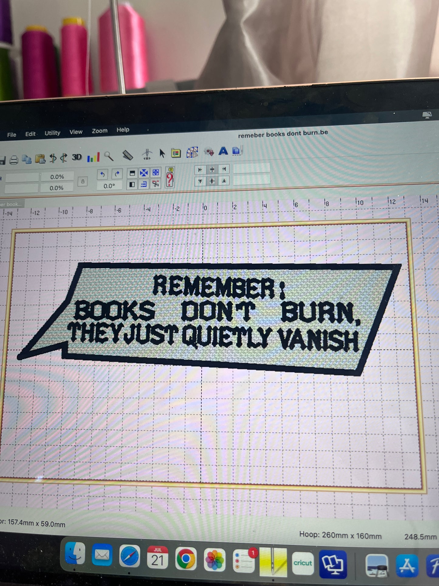Screen dimensions: 439x586
Task: Click the 0.0° rotation angle field
Action: 109,186
